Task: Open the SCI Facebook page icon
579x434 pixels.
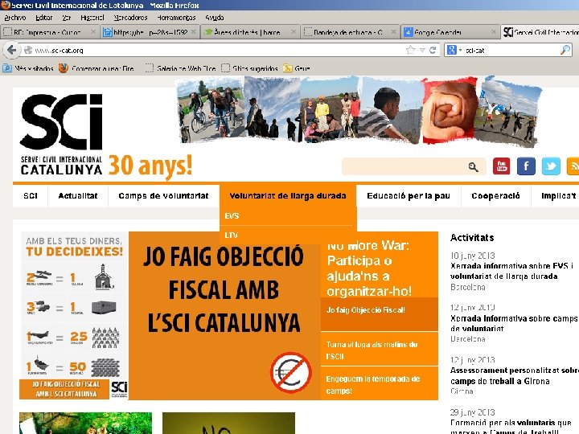Action: (526, 166)
